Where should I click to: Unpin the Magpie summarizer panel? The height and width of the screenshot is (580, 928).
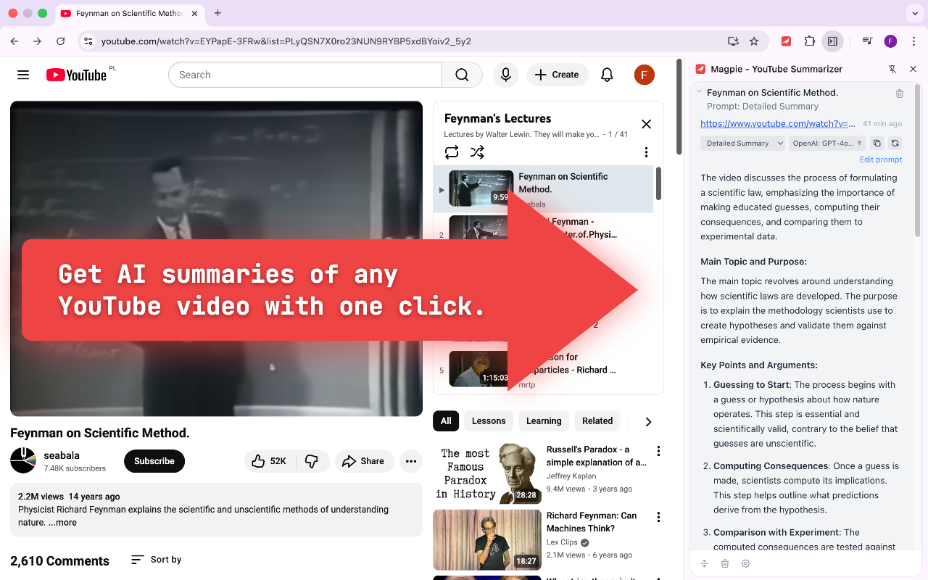[x=892, y=69]
